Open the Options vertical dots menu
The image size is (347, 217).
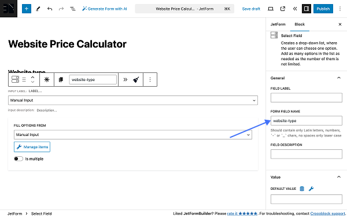tap(340, 9)
